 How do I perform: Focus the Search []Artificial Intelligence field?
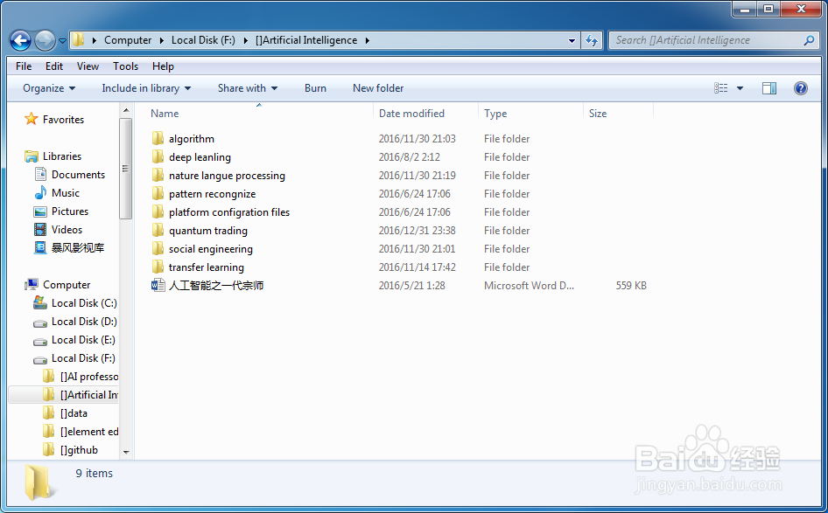(714, 40)
